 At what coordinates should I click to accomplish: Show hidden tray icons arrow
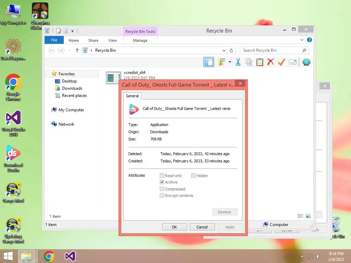(x=302, y=256)
